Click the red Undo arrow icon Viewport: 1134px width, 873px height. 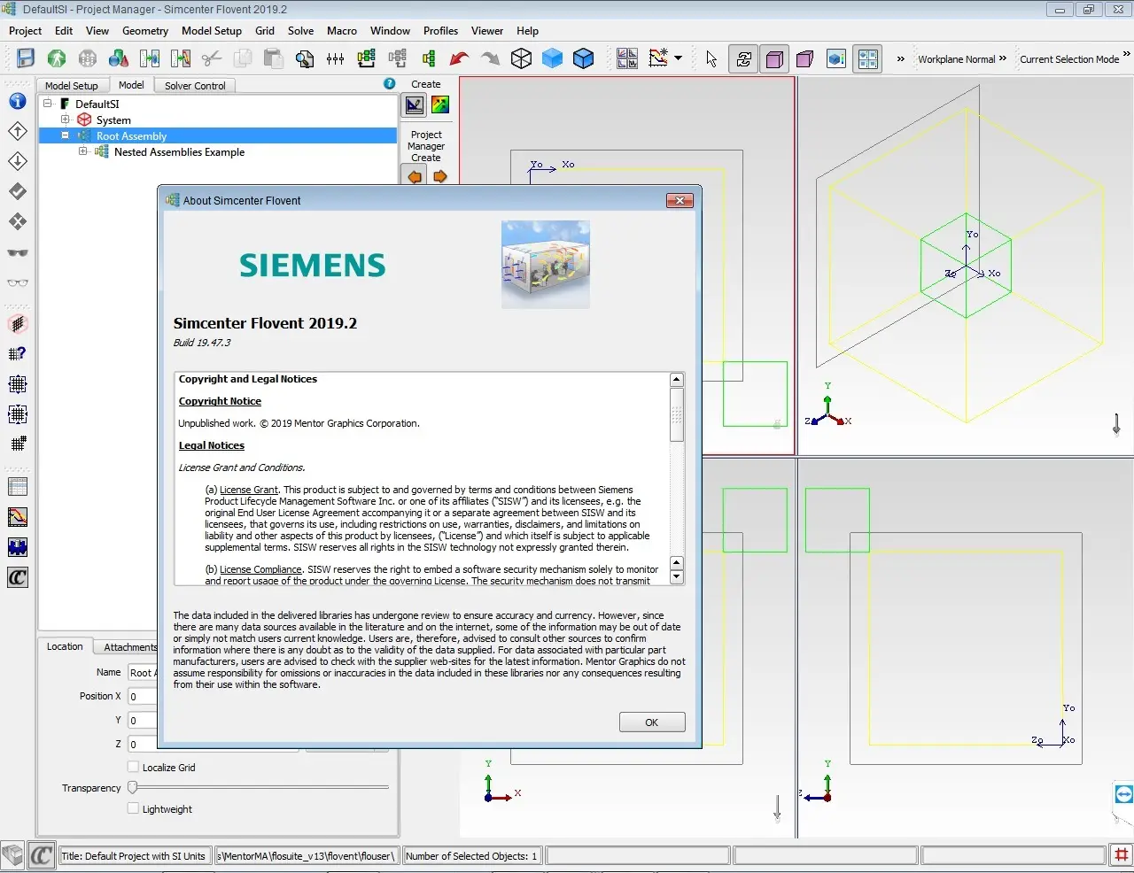(459, 58)
